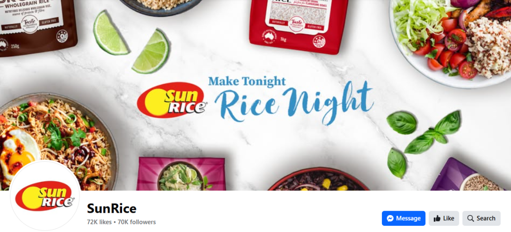511x232 pixels.
Task: Click the brown wholegrain rice pouch
Action: (x=37, y=27)
